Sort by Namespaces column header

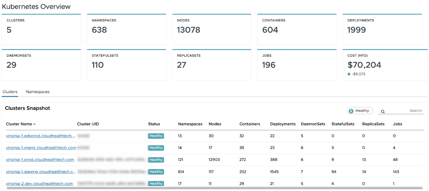pyautogui.click(x=190, y=124)
